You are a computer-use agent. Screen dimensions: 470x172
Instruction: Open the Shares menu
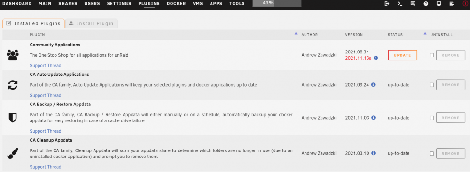(68, 4)
